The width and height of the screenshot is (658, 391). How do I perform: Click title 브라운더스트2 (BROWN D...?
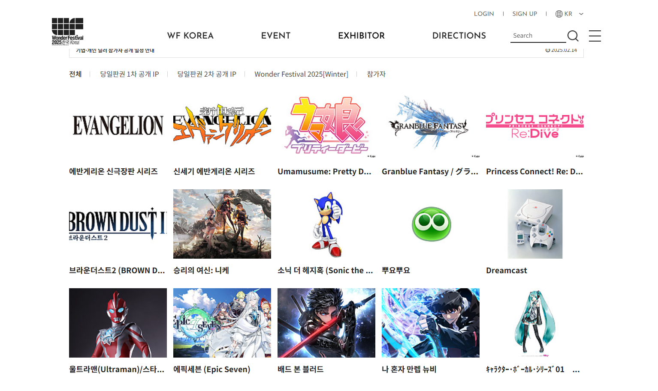(117, 270)
